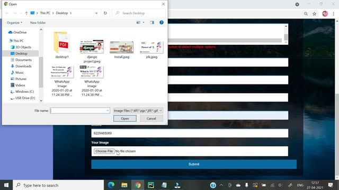Click the Open button
The image size is (339, 190).
pos(125,118)
